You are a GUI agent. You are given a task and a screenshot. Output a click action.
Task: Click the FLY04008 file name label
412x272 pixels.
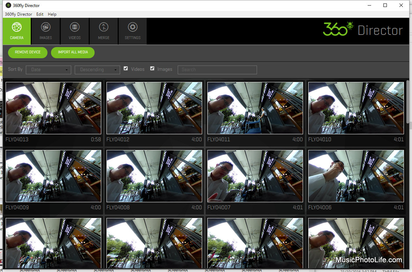118,207
